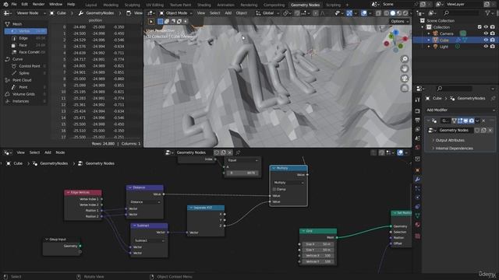This screenshot has width=499, height=280.
Task: Remove the GeometryNodes modifier with X
Action: click(x=483, y=121)
